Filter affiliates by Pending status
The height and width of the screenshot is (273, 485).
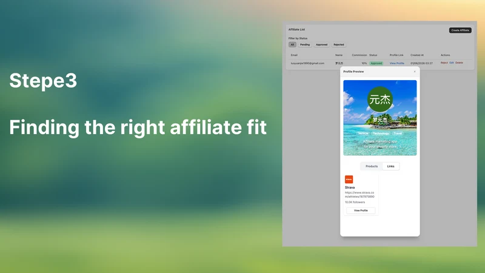(305, 44)
